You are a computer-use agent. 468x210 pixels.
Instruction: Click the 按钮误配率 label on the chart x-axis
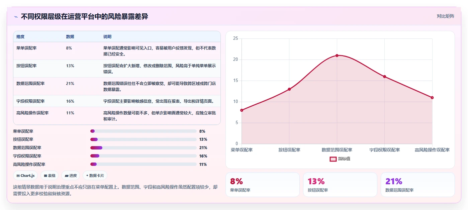(x=289, y=150)
